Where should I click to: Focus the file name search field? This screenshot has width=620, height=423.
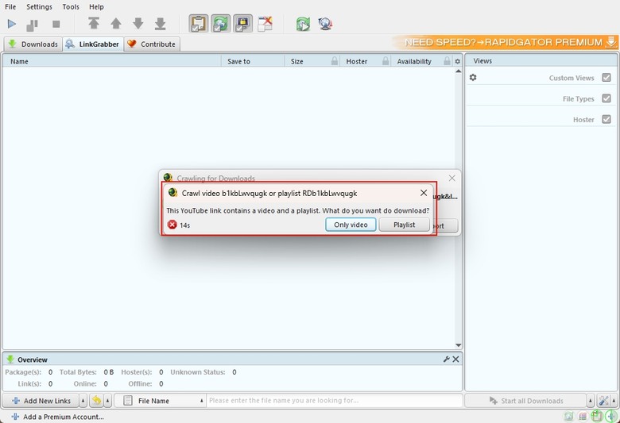(x=335, y=401)
